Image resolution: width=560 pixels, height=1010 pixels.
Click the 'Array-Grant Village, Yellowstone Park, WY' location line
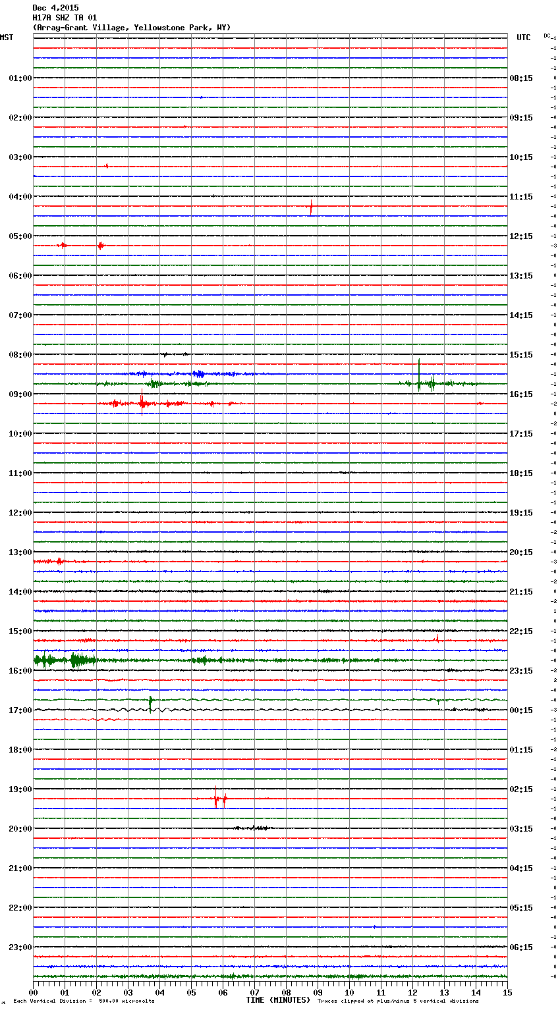coord(132,28)
